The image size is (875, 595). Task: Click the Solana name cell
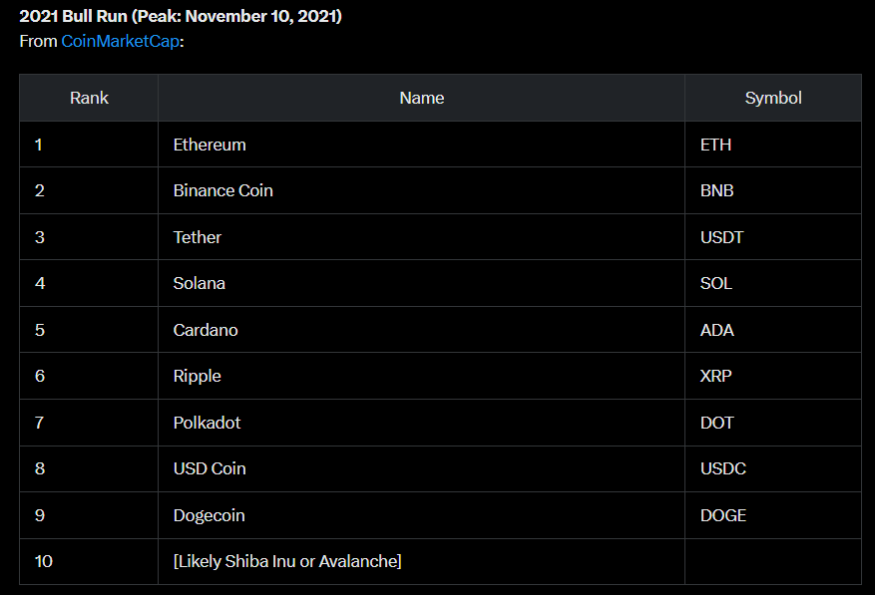tap(200, 283)
